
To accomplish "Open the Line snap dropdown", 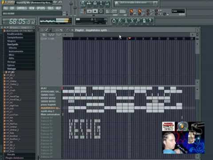I will coord(178,11).
